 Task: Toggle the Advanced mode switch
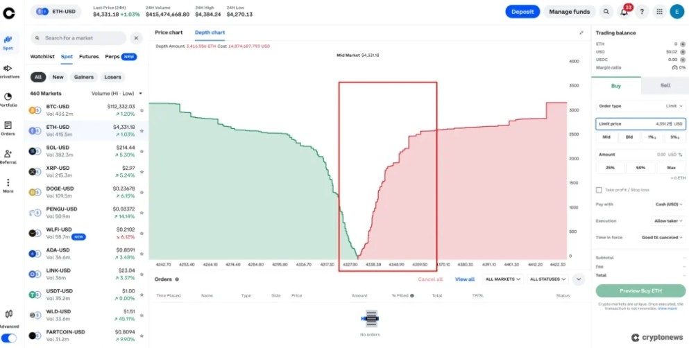pyautogui.click(x=9, y=338)
